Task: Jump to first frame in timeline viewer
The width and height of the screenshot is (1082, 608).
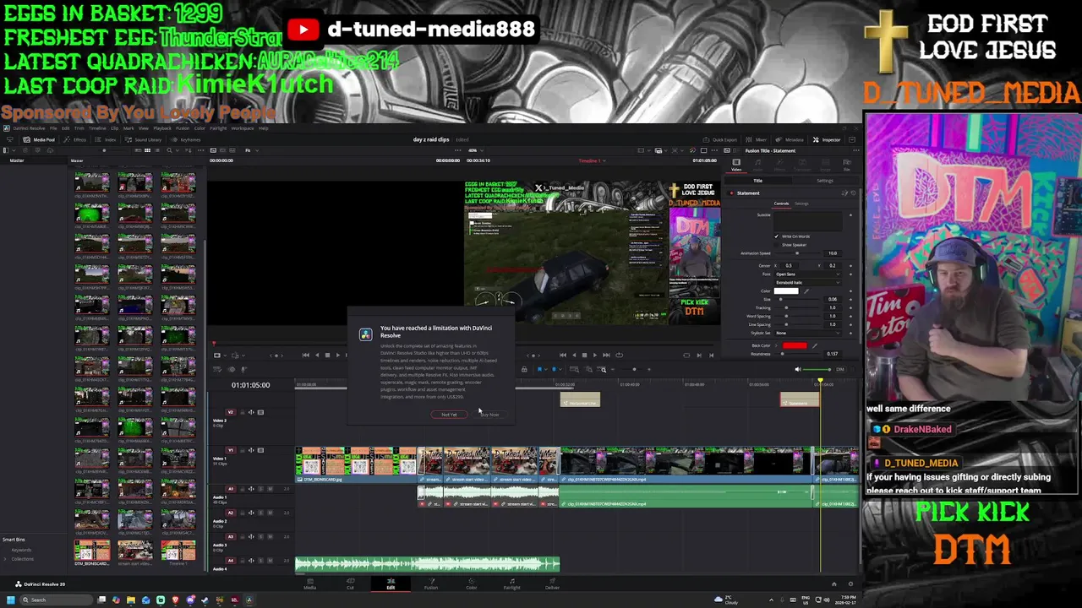Action: [x=562, y=355]
